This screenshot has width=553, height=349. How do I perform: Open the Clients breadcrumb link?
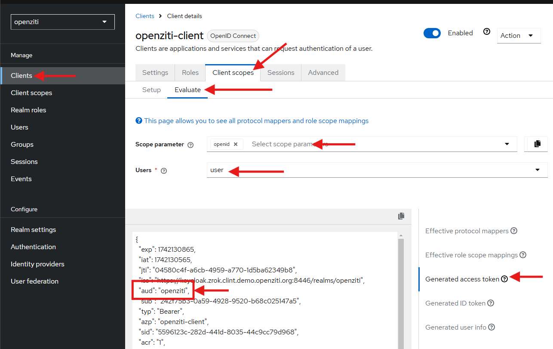pyautogui.click(x=144, y=16)
